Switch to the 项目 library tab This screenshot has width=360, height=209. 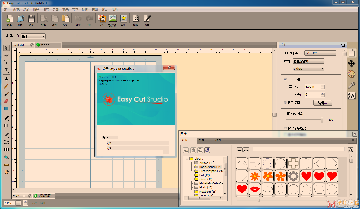click(222, 140)
